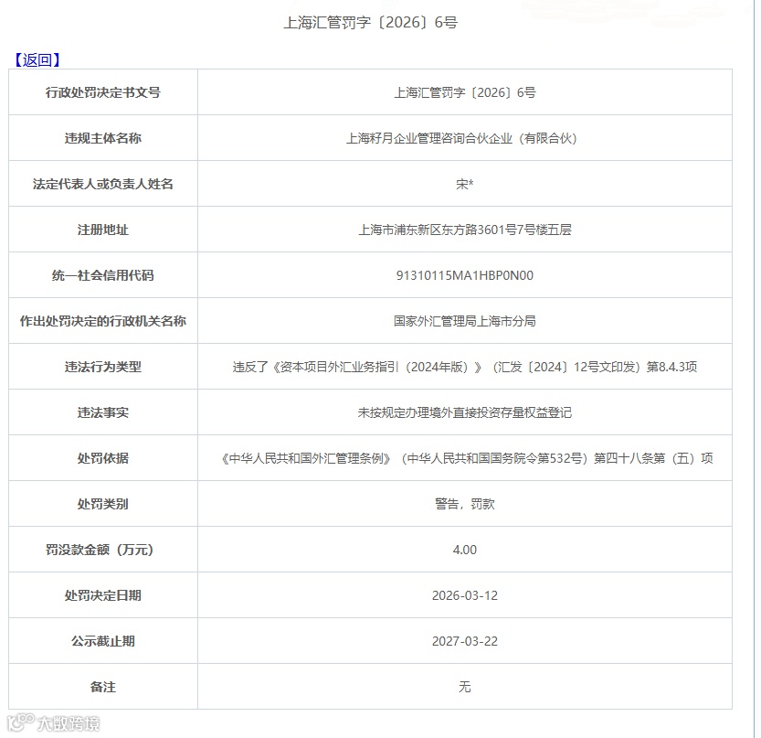Select penalty category 警告，罚款
The image size is (761, 738).
pos(464,503)
